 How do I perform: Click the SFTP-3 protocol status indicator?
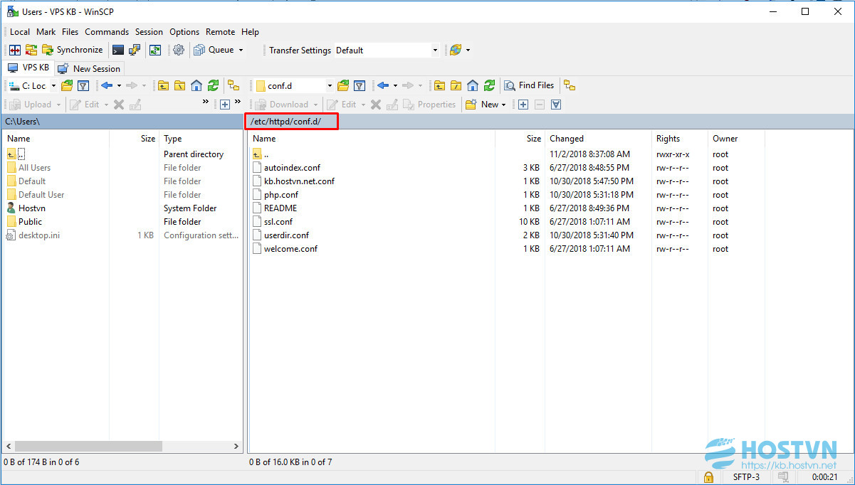coord(746,477)
